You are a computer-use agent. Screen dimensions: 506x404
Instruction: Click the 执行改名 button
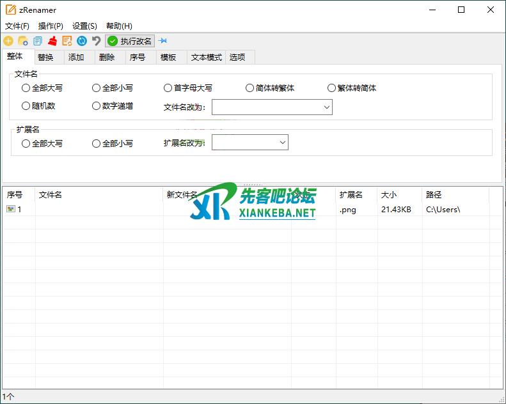[x=130, y=41]
